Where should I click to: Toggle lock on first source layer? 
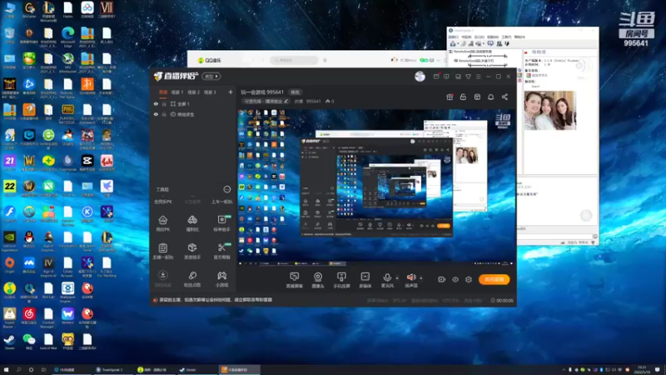point(164,103)
